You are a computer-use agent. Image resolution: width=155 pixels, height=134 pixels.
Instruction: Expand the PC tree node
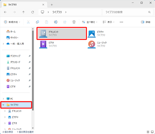point(3,99)
